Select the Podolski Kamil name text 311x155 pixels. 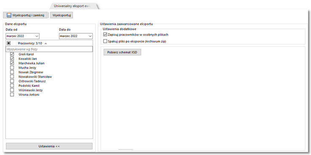(x=29, y=86)
